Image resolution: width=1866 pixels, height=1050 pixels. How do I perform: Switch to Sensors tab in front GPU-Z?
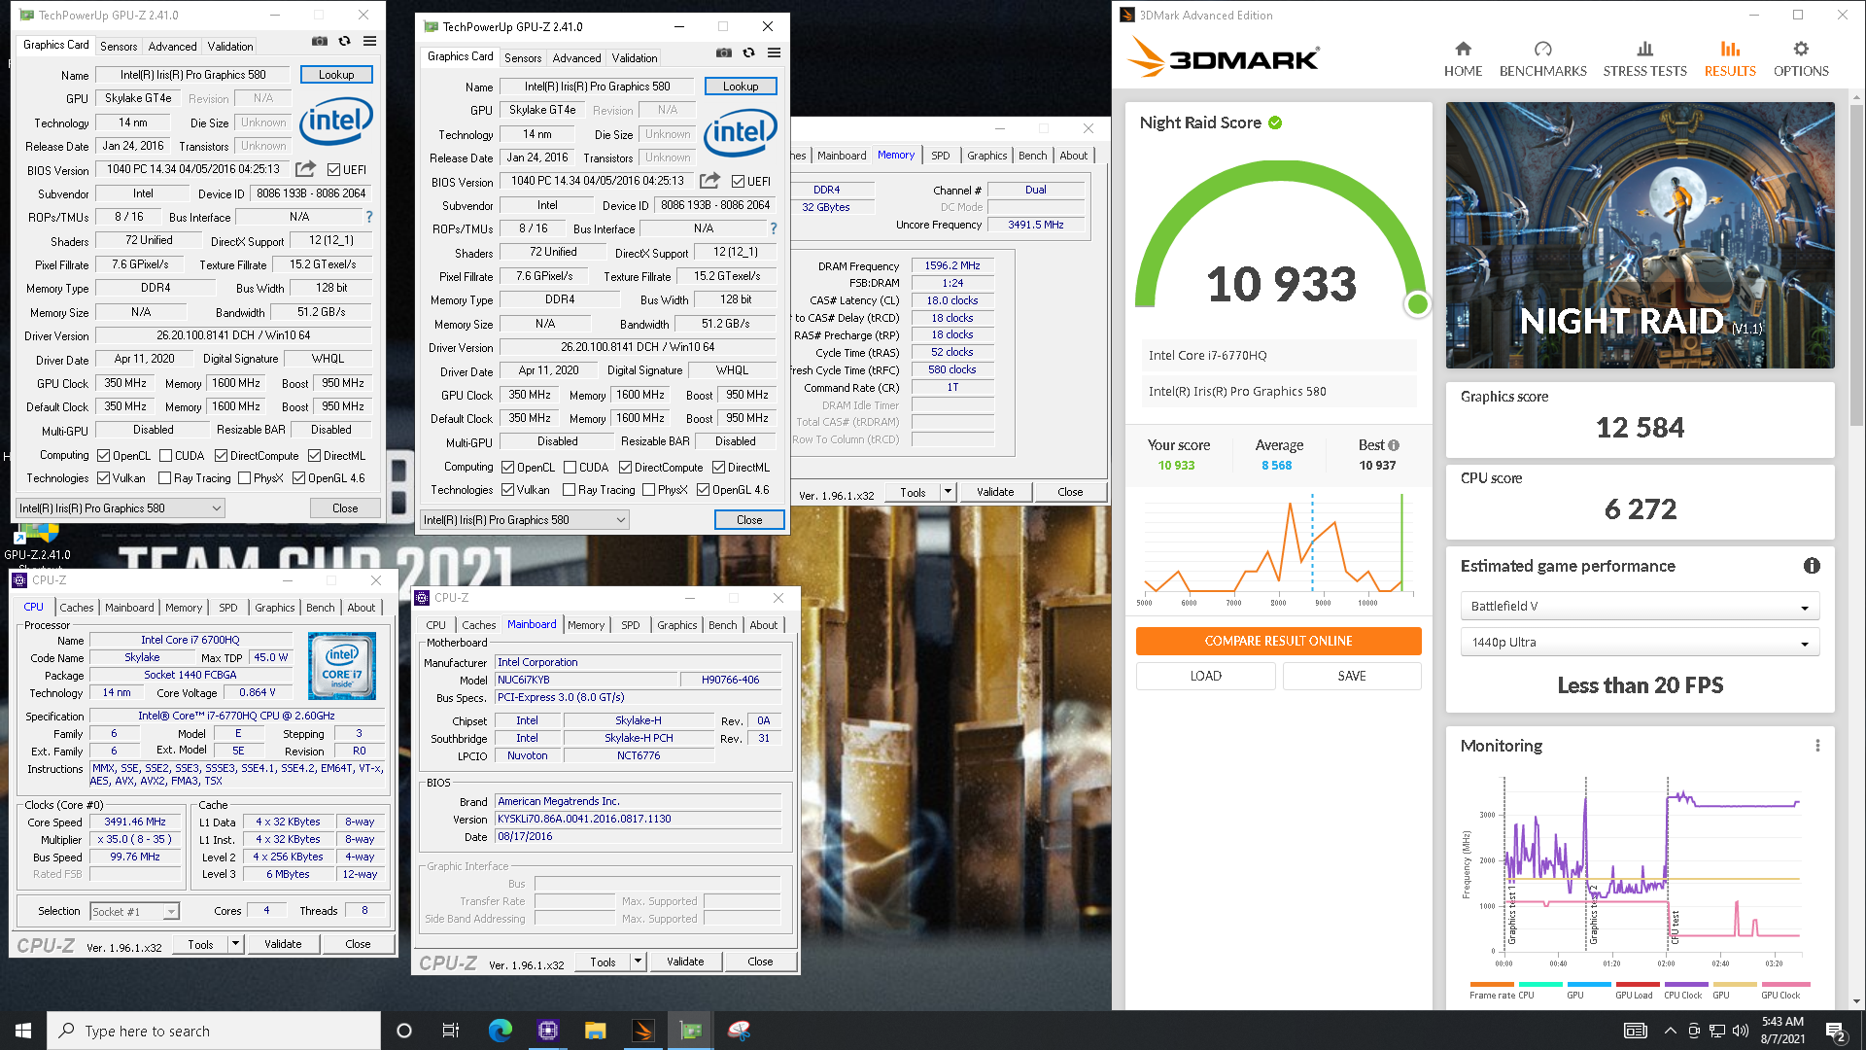point(523,58)
